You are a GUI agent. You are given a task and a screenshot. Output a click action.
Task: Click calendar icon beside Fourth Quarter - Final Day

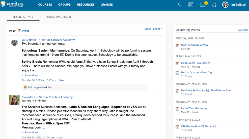(x=177, y=73)
